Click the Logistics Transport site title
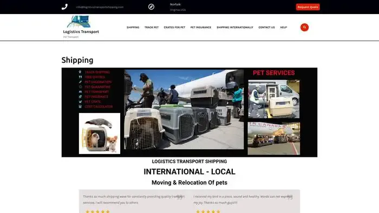The height and width of the screenshot is (213, 379). pos(81,31)
